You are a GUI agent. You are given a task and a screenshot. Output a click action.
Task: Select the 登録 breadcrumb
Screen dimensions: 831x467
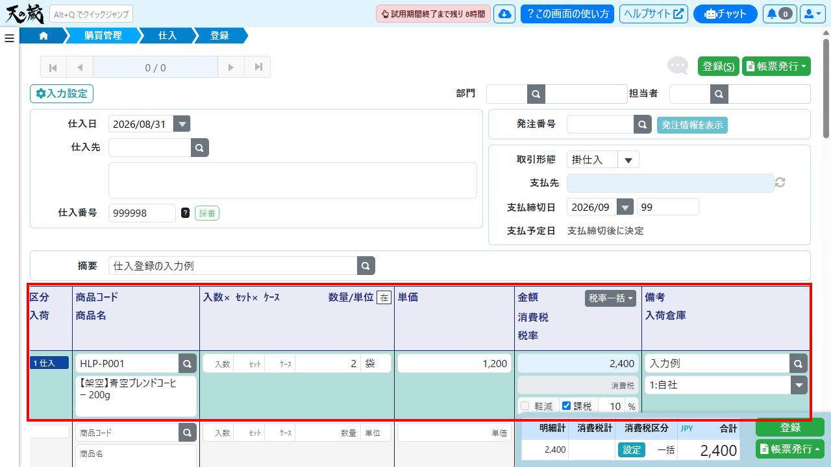tap(220, 36)
